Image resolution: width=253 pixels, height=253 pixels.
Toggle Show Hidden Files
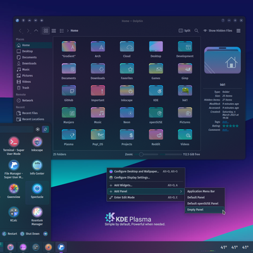[218, 30]
